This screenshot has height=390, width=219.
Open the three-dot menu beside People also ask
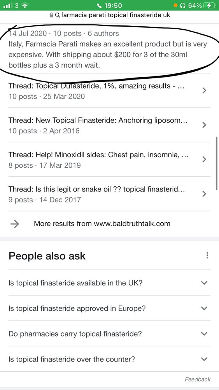(207, 255)
